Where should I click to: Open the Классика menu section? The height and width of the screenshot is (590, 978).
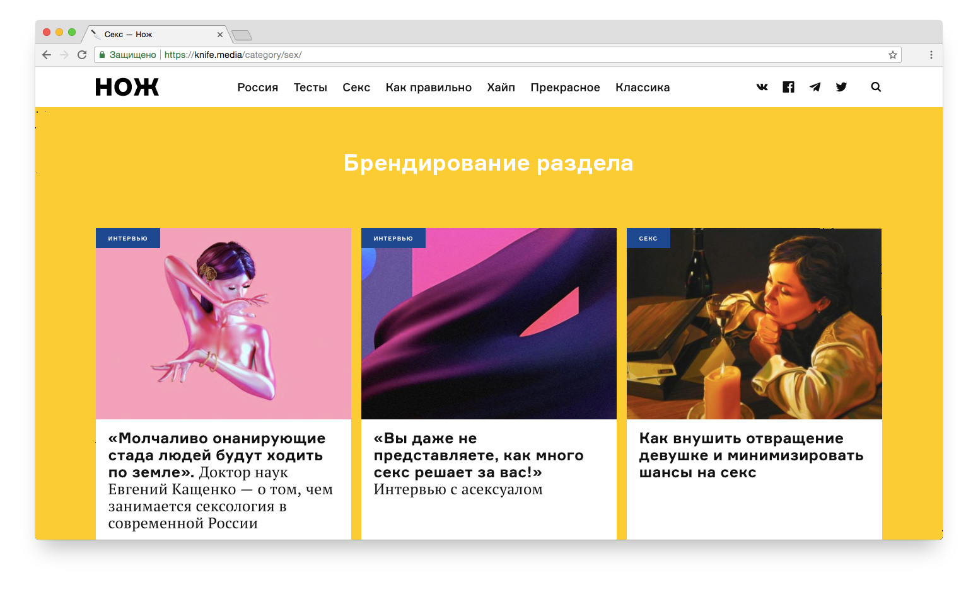point(643,88)
